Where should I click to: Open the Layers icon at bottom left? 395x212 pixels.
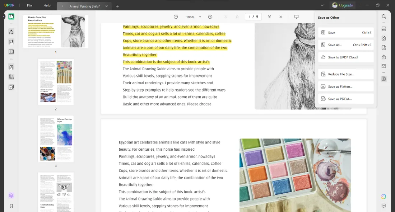click(x=11, y=195)
